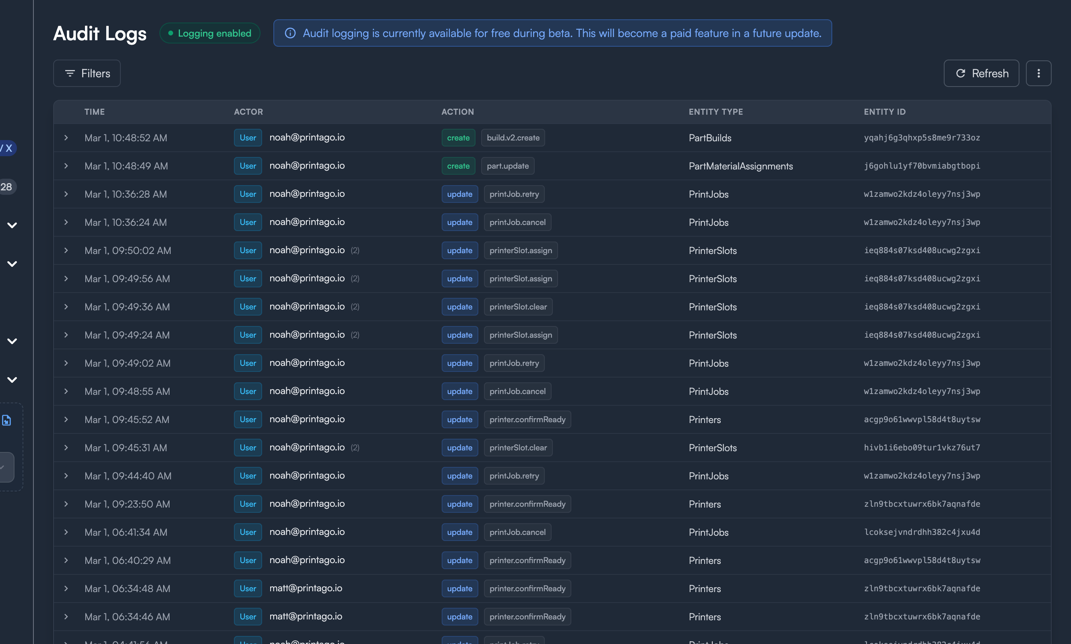Click the "create" badge on the build.v2.create row
1071x644 pixels.
pos(458,138)
